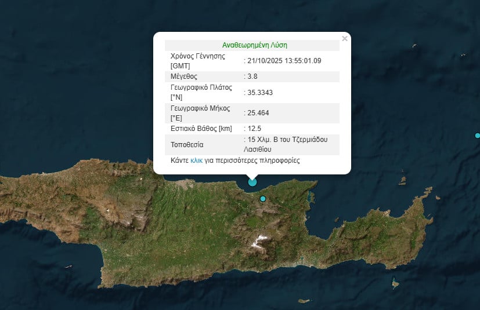Click the earthquake marker at right map edge
The image size is (480, 310).
tap(477, 136)
